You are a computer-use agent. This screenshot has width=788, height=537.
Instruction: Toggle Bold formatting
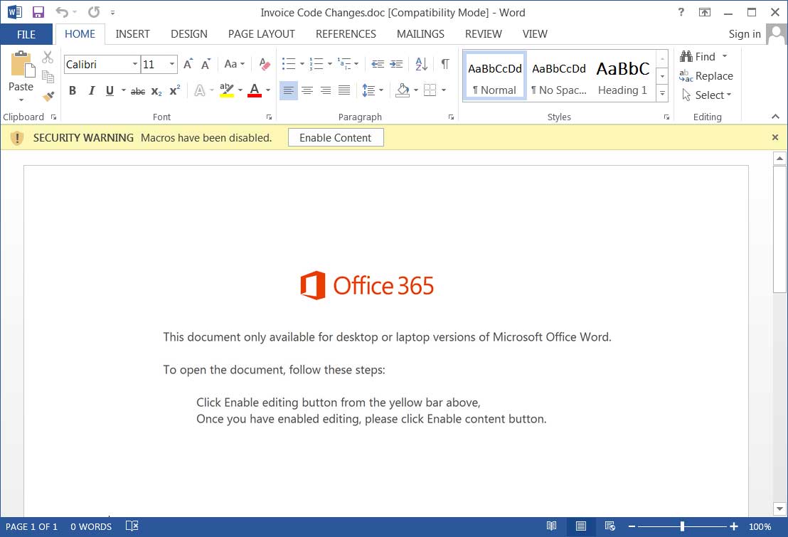pyautogui.click(x=73, y=90)
